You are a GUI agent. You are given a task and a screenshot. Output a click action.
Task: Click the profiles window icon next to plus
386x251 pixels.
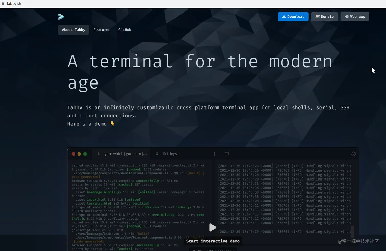pos(226,154)
